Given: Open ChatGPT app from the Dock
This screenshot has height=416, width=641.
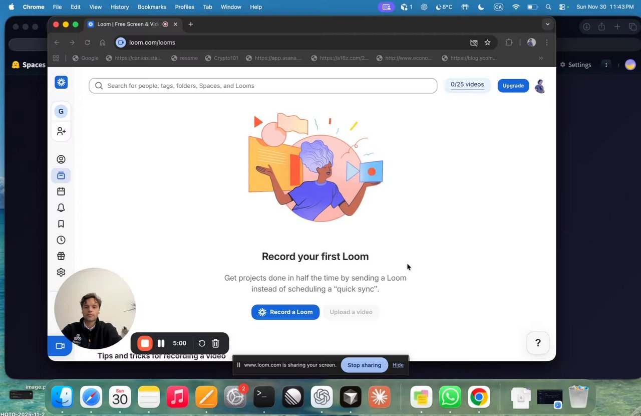Looking at the screenshot, I should [322, 397].
